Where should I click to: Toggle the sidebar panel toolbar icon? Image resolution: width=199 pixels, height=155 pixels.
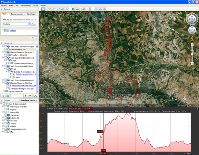pos(43,9)
